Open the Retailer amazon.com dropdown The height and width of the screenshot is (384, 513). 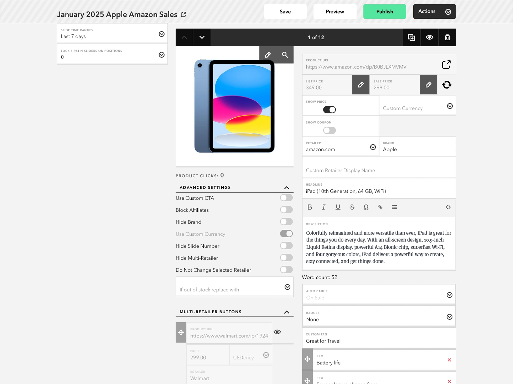click(x=373, y=147)
